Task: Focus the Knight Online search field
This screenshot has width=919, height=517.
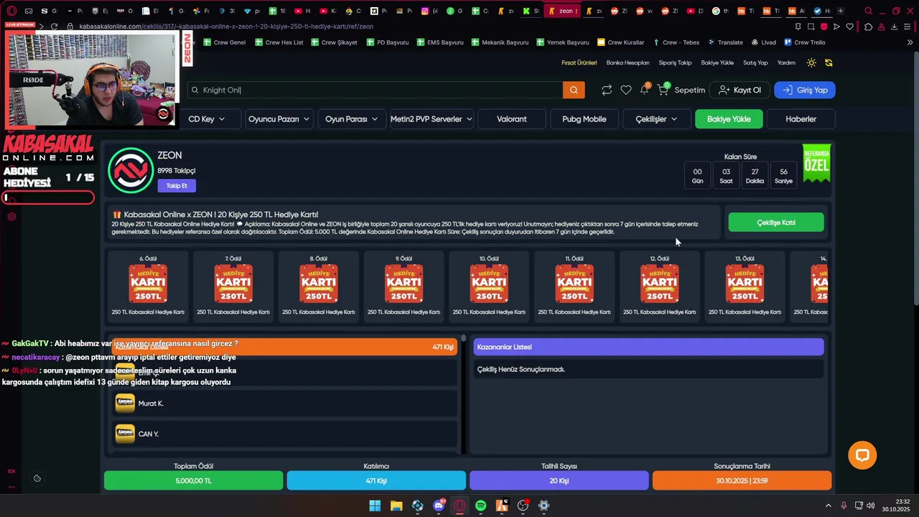Action: click(375, 90)
